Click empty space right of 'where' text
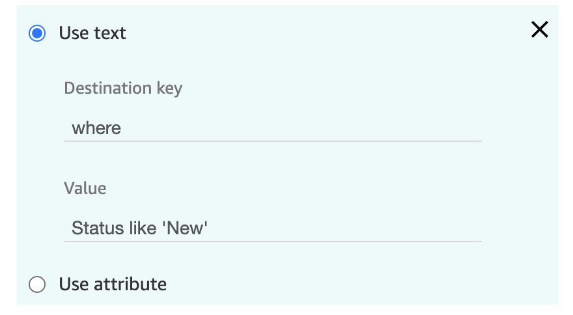The height and width of the screenshot is (315, 573). point(300,128)
